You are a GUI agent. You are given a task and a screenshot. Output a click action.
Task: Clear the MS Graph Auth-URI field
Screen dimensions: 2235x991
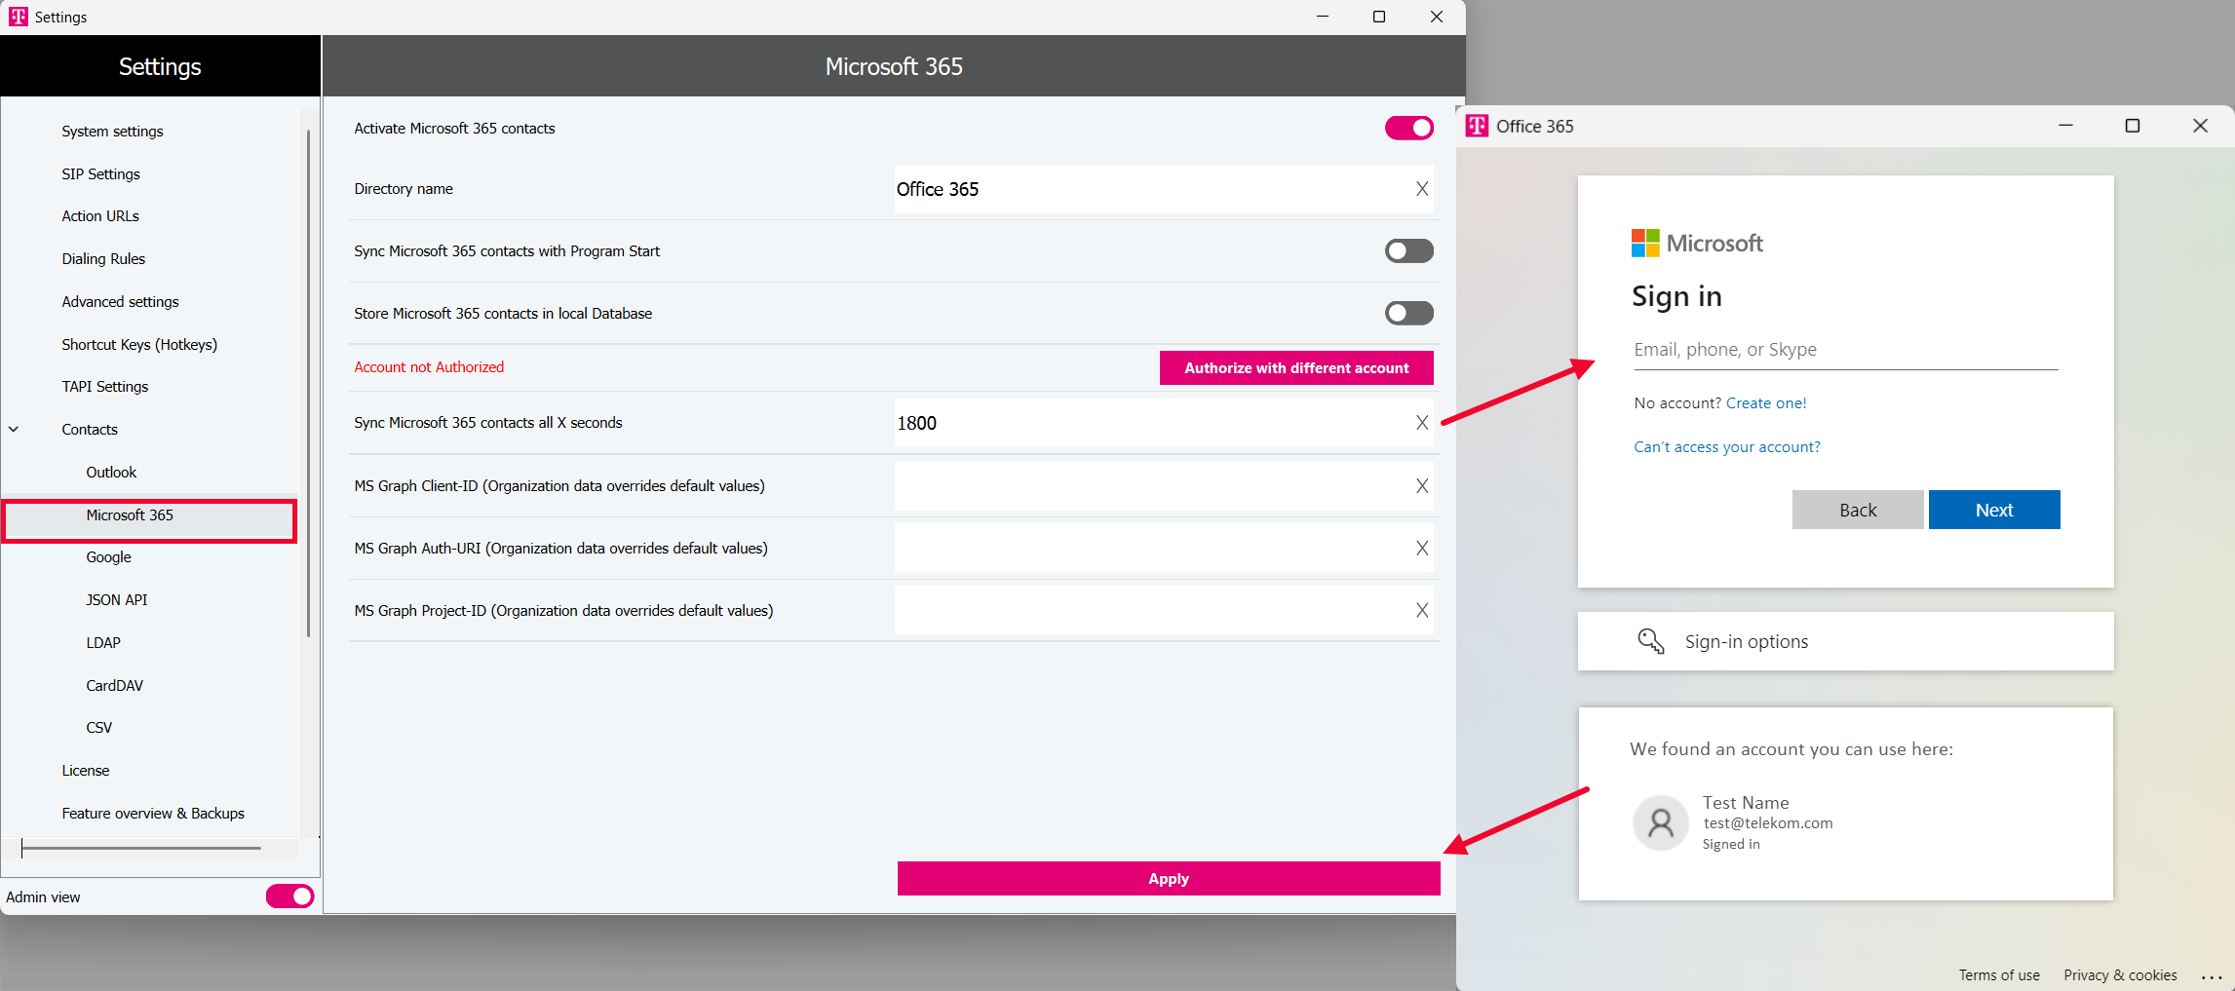click(x=1421, y=549)
